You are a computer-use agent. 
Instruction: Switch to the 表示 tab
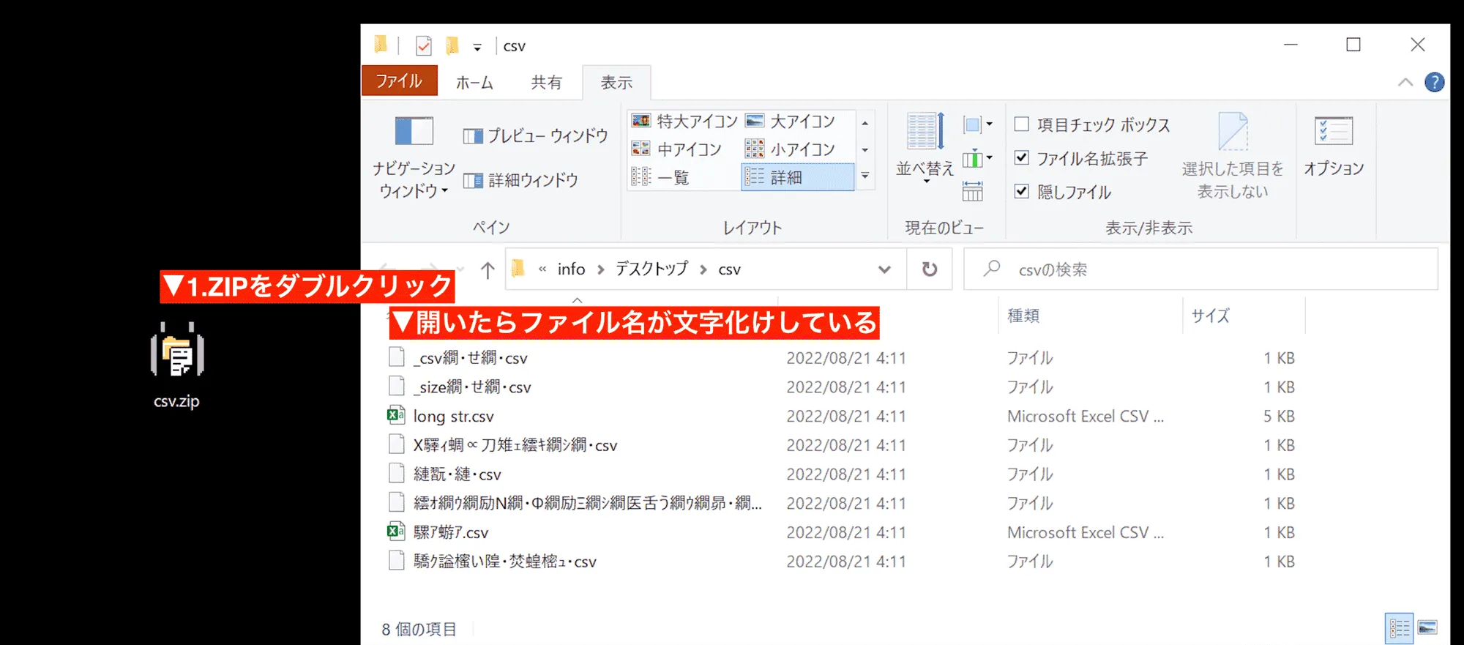[x=616, y=83]
